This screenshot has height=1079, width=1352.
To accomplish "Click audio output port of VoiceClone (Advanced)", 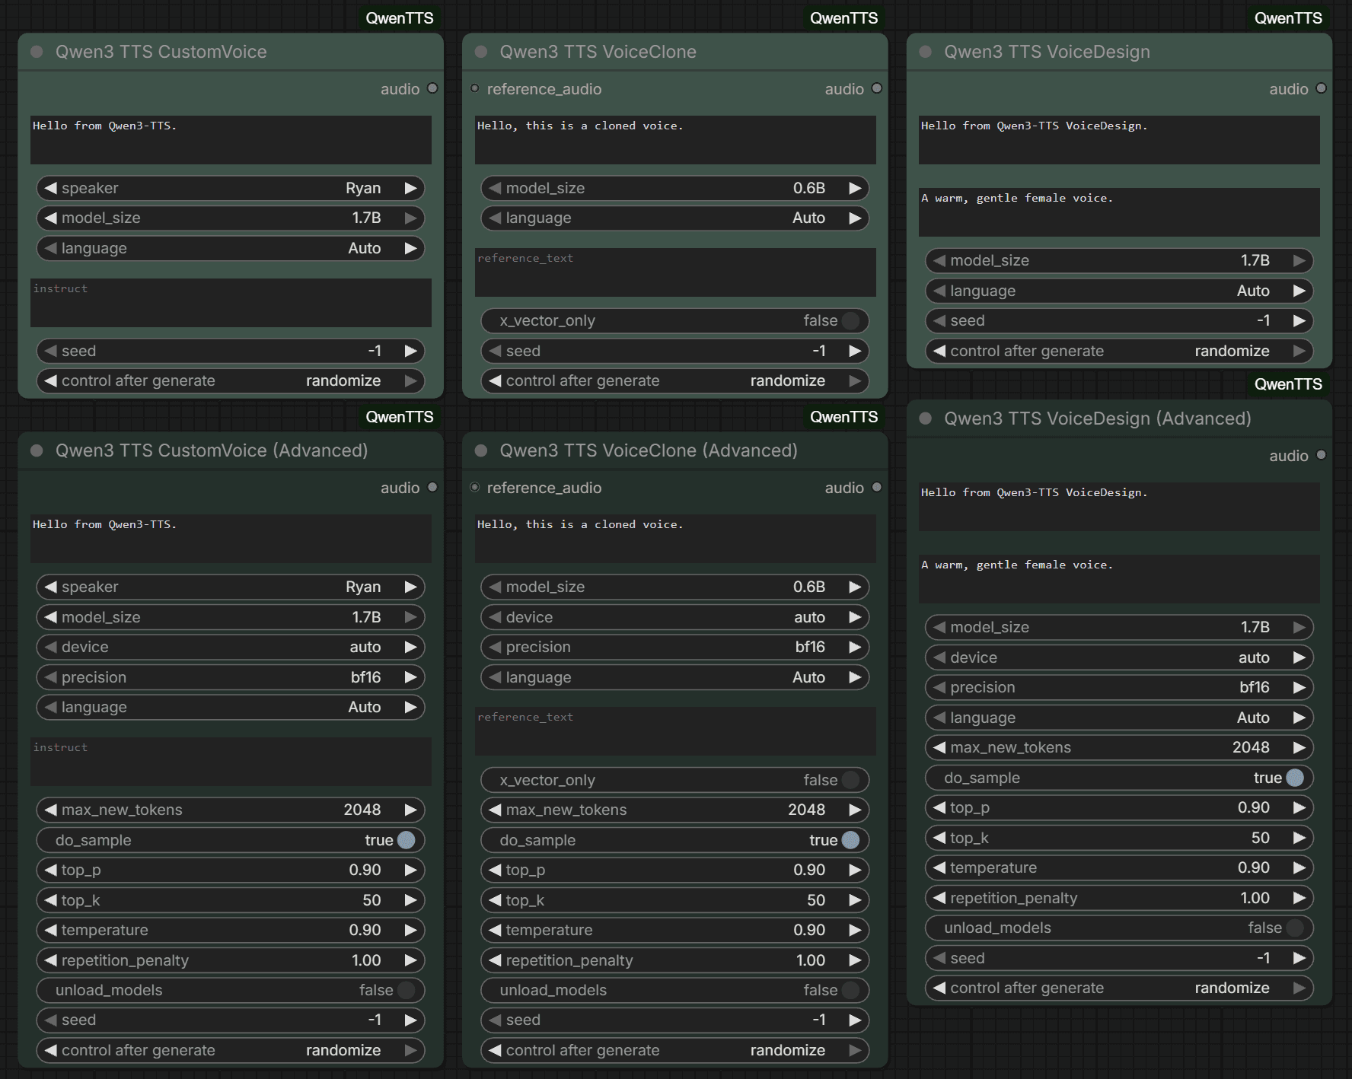I will tap(876, 487).
